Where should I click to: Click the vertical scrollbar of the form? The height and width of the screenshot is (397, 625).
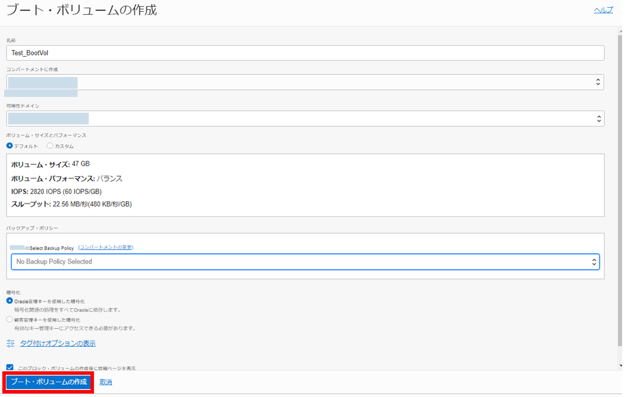pos(620,191)
